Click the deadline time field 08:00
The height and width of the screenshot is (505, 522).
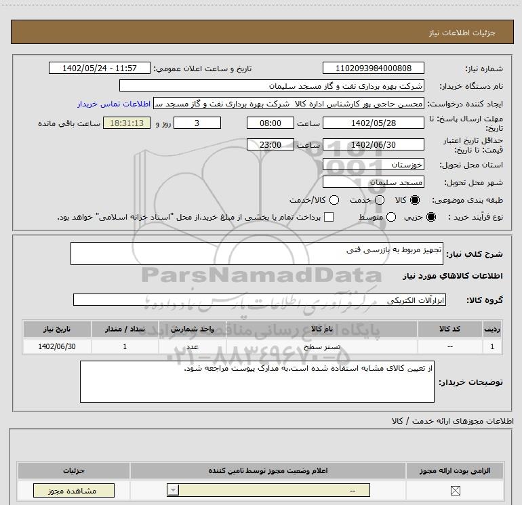(x=270, y=123)
